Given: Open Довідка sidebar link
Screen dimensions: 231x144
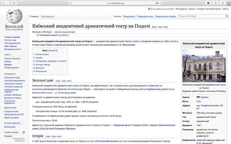Looking at the screenshot, I should tap(8, 65).
